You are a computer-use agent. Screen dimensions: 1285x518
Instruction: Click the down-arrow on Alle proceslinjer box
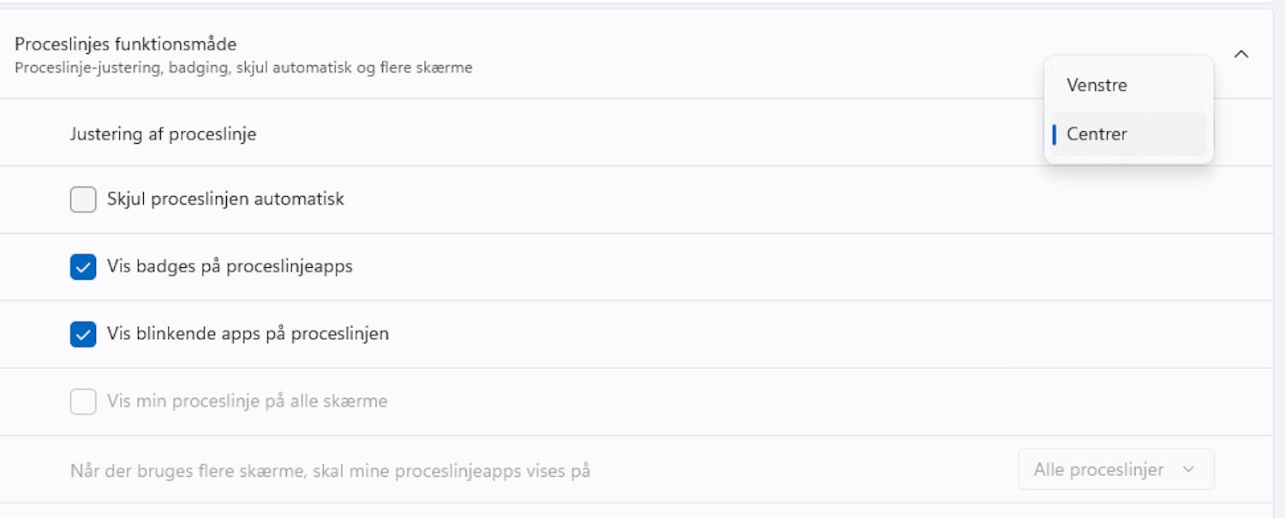(1189, 469)
